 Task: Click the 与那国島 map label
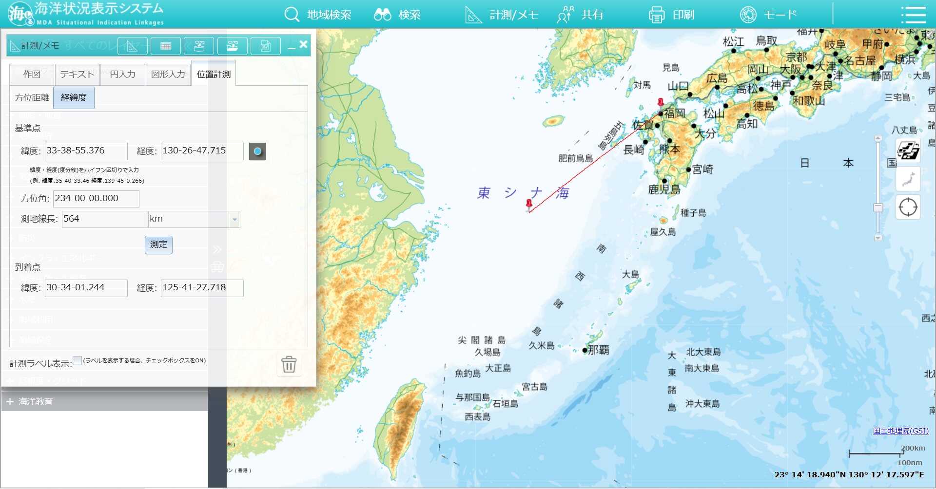pyautogui.click(x=472, y=397)
